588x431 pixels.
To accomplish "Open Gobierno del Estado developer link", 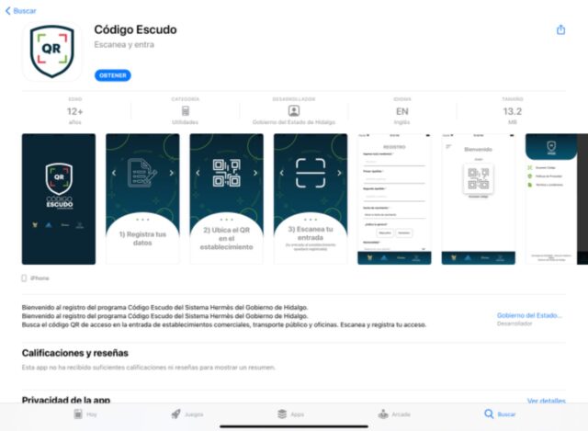I will (x=529, y=315).
